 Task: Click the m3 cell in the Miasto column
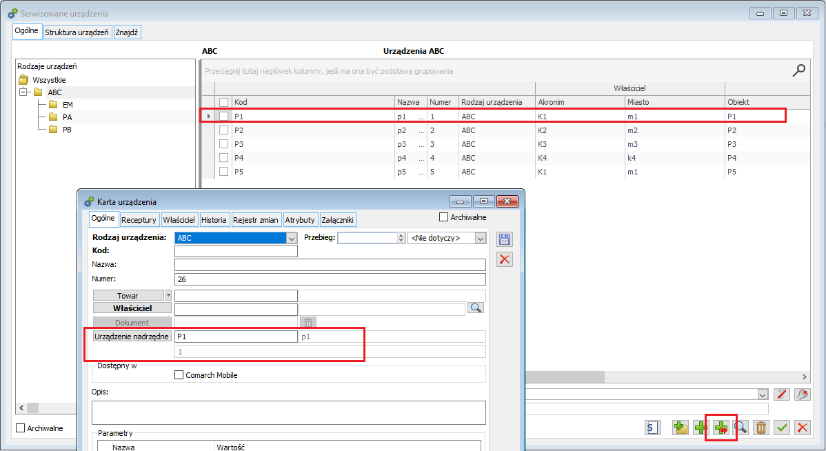[675, 144]
